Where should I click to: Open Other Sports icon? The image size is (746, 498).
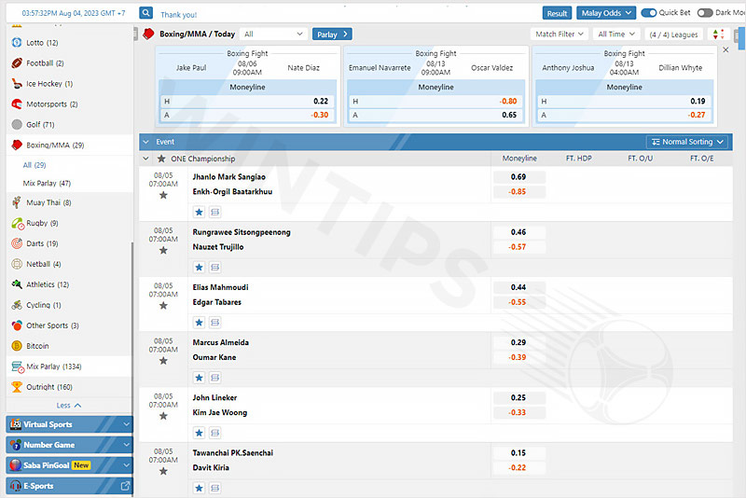(x=17, y=325)
